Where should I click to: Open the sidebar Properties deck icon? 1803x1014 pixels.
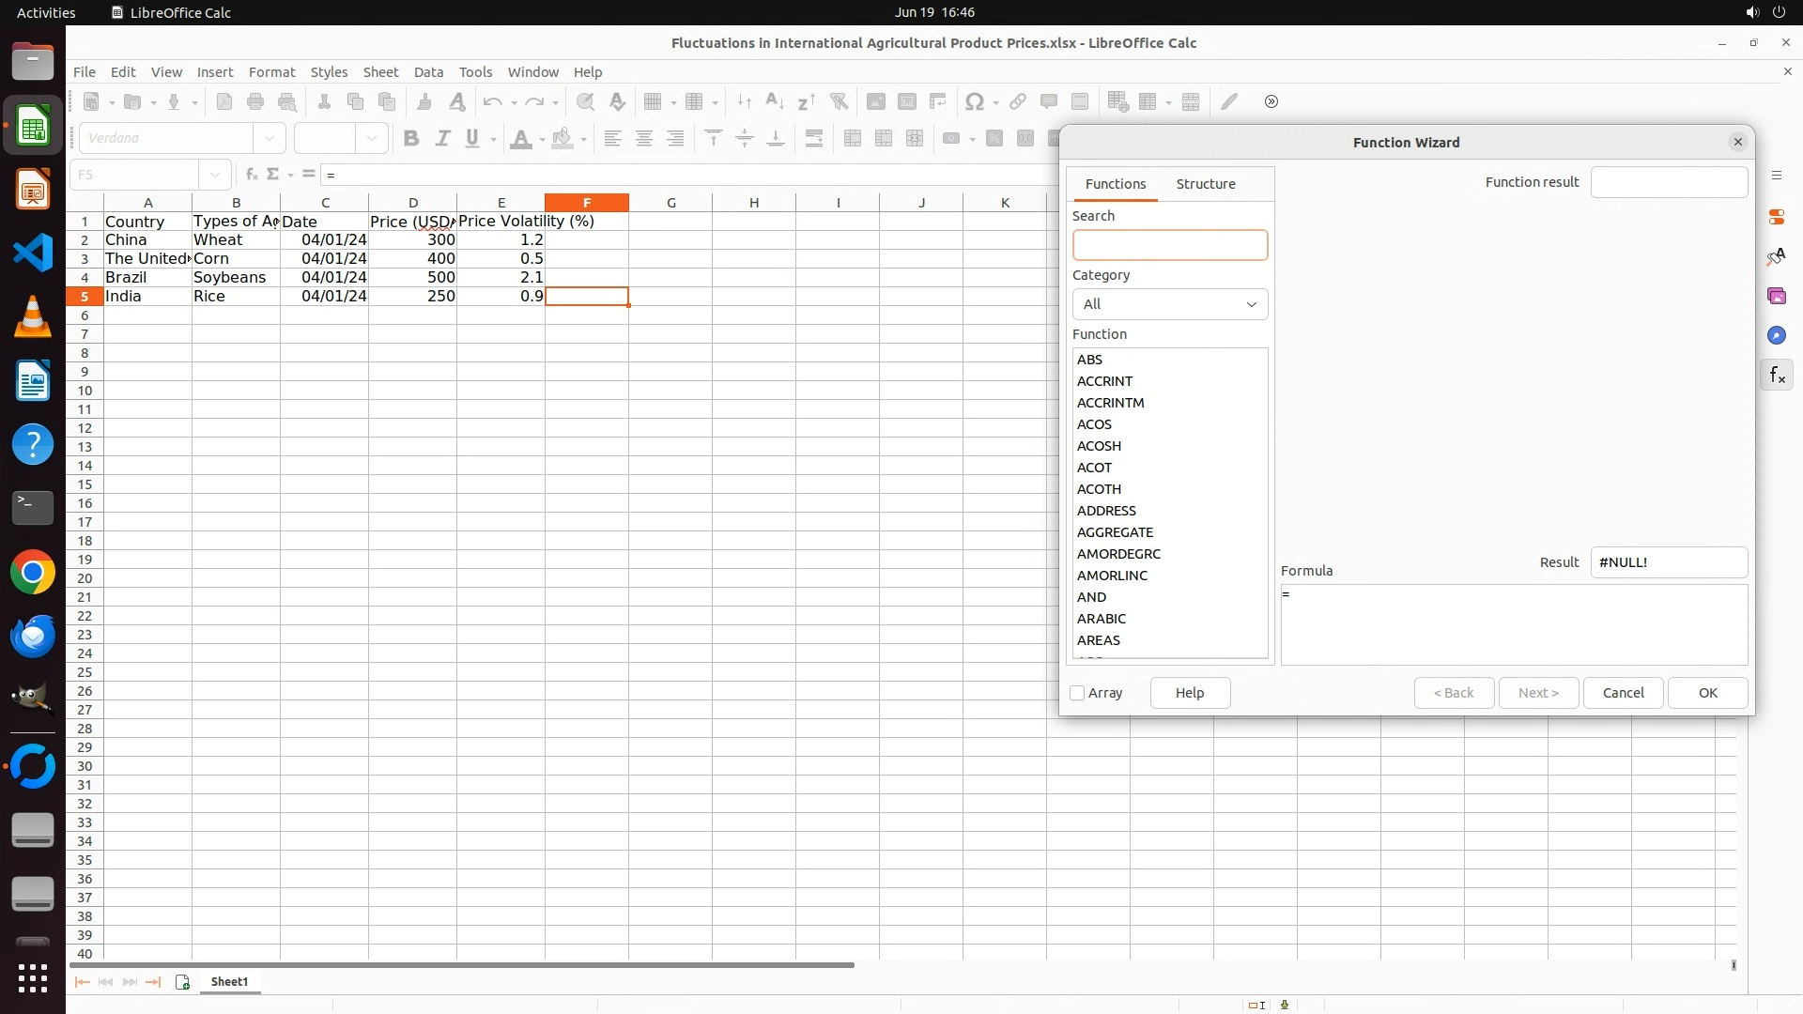[1776, 217]
